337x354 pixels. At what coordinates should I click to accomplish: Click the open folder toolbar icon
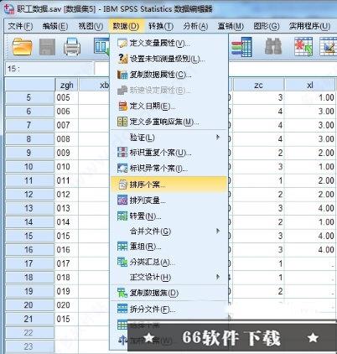click(x=23, y=46)
